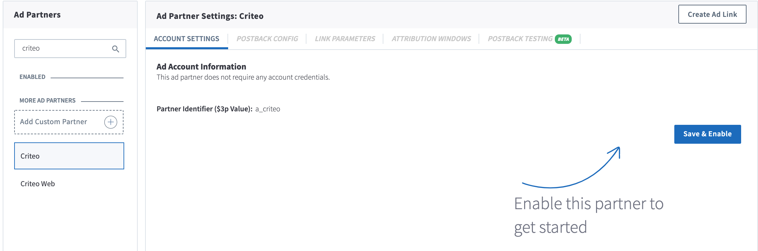Select Criteo in the partner list
Viewport: 758px width, 251px height.
[x=69, y=156]
